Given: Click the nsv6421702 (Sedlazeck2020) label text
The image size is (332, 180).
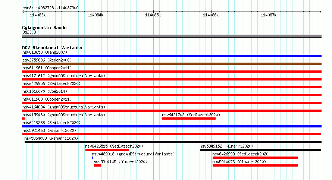Looking at the screenshot, I should [191, 115].
